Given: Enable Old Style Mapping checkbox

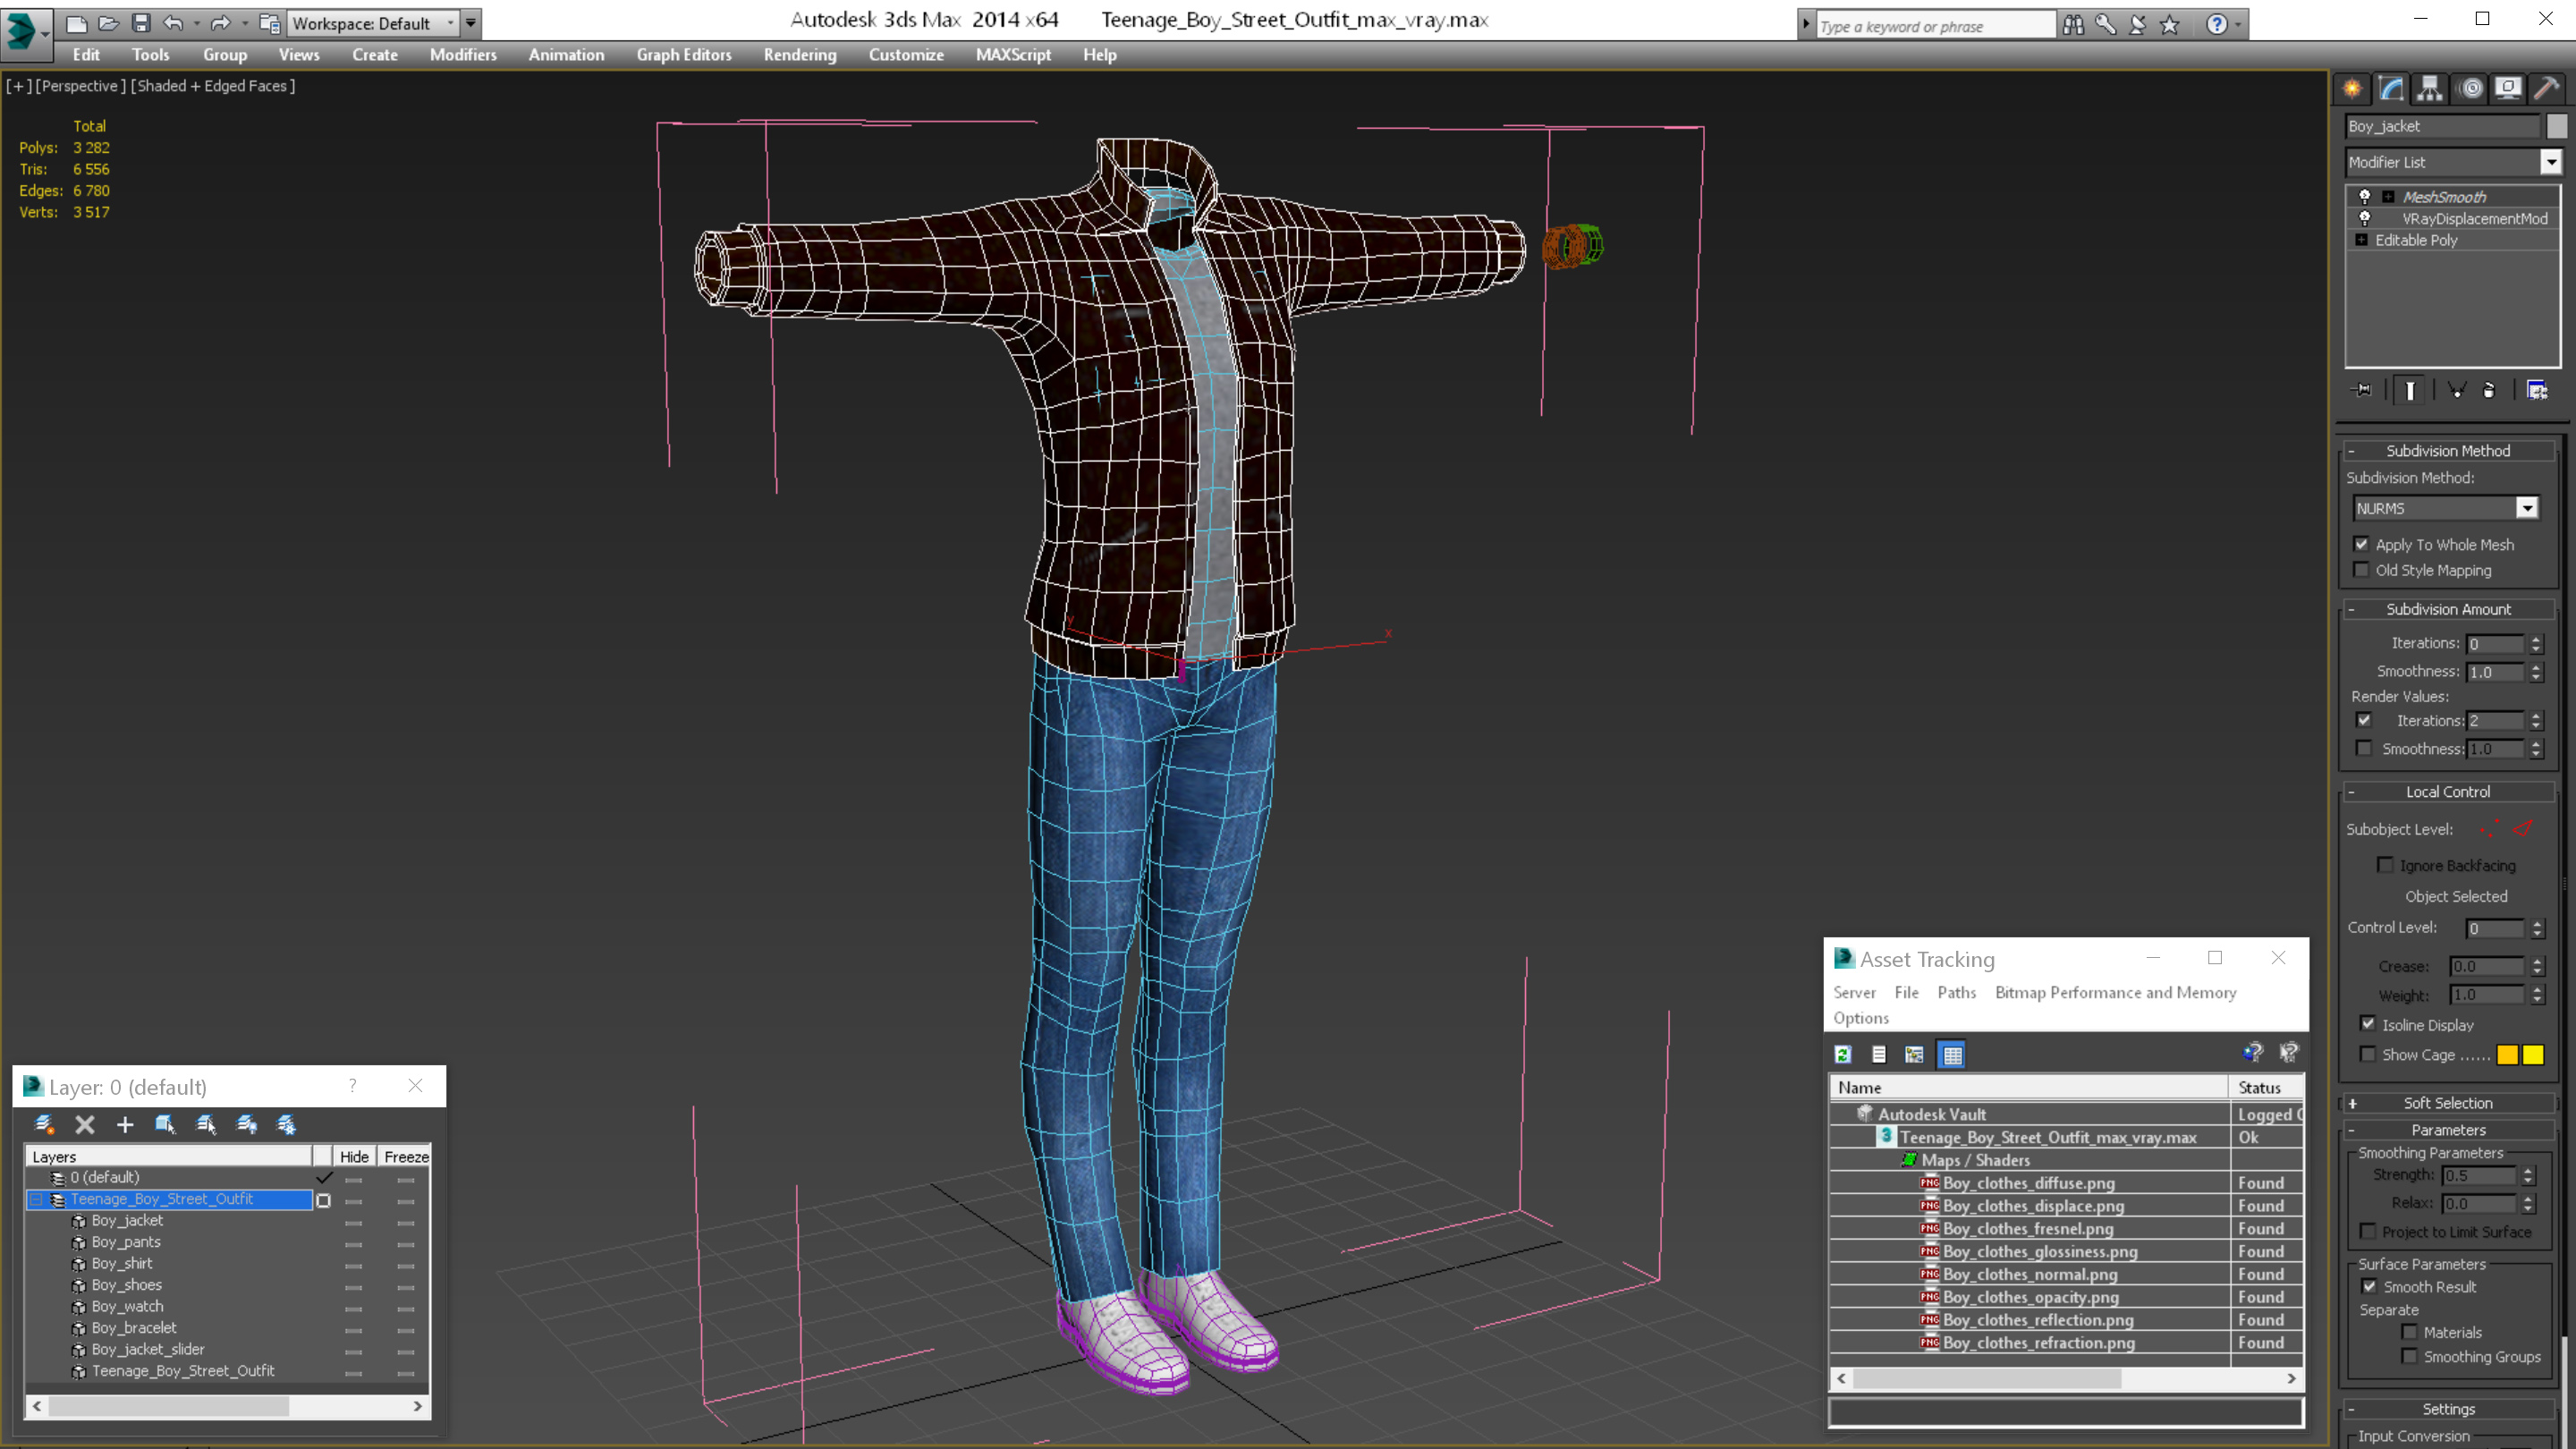Looking at the screenshot, I should (2362, 570).
